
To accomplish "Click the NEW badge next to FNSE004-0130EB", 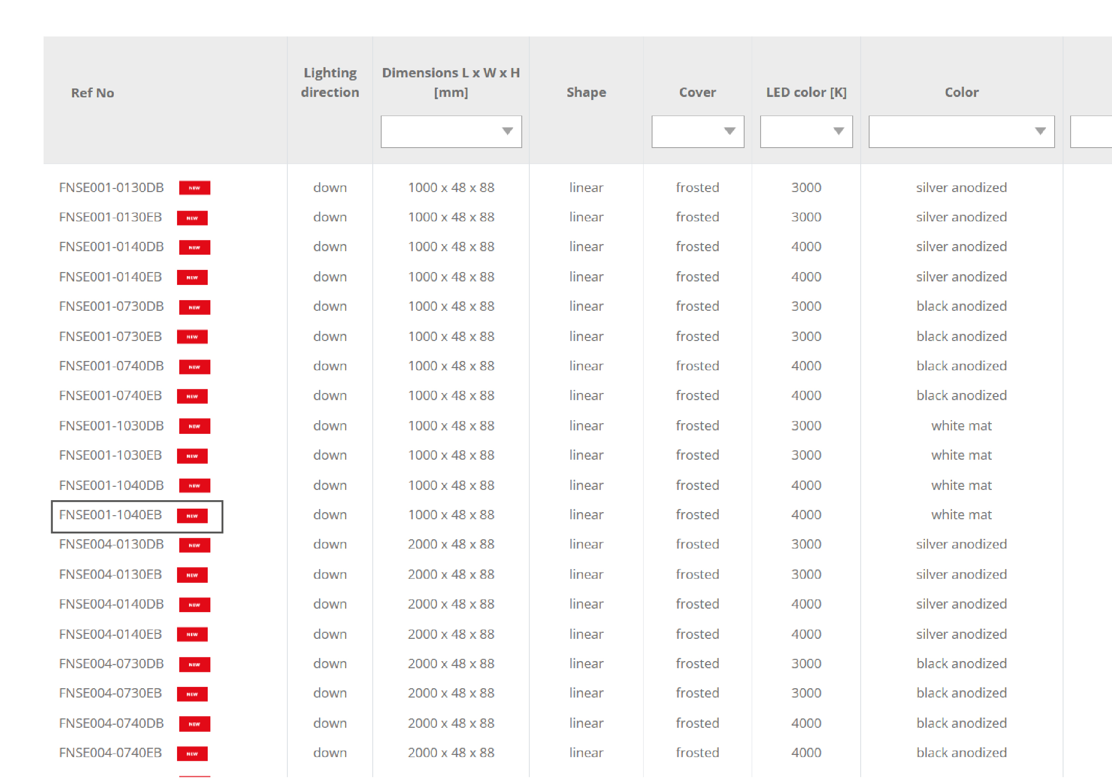I will click(192, 575).
